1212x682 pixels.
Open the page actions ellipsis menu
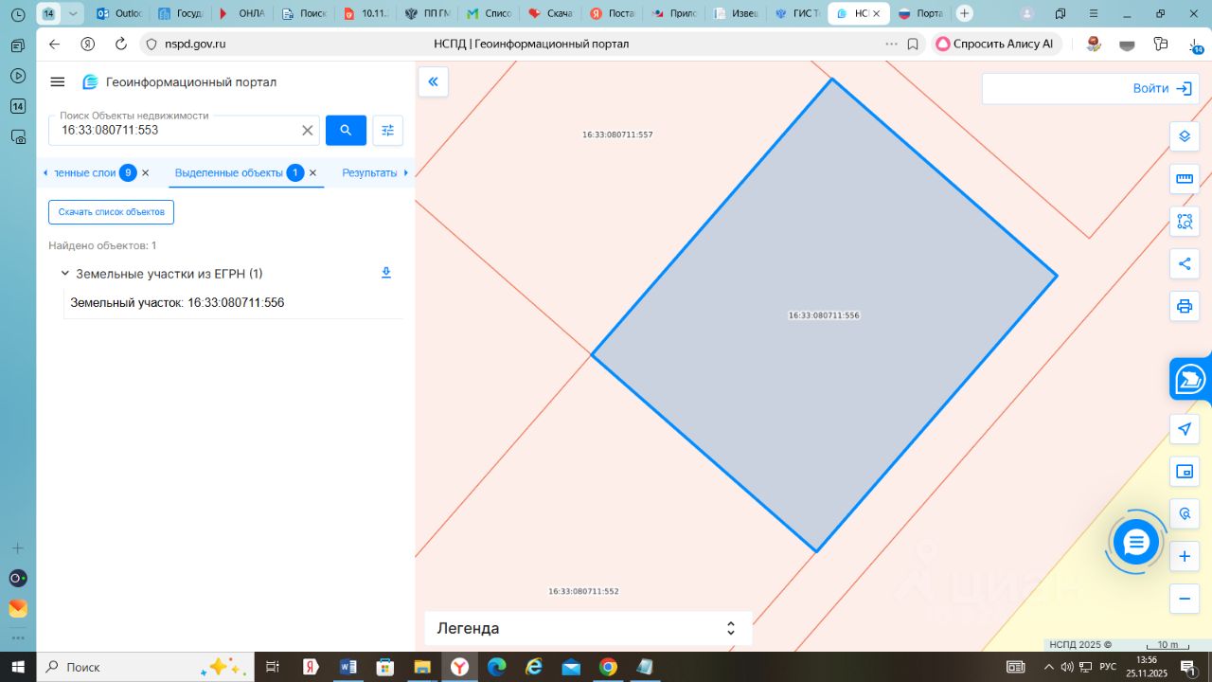click(x=891, y=44)
